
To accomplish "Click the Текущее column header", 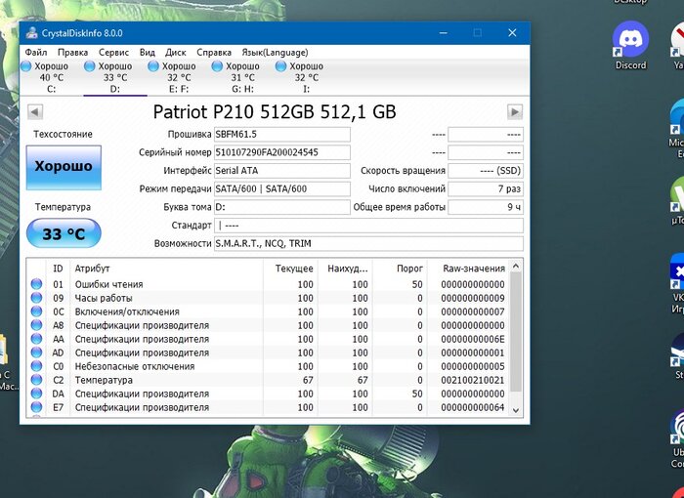I will 290,269.
